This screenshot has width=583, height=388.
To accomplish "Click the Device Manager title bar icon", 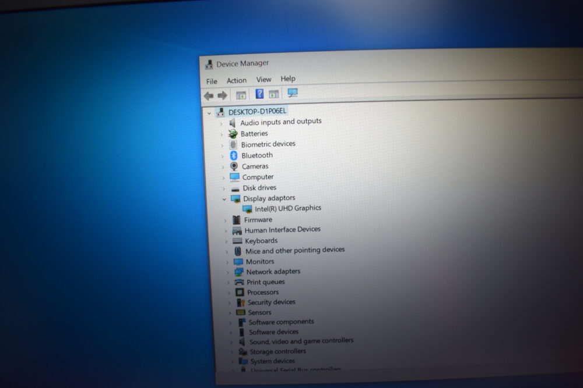I will click(209, 65).
